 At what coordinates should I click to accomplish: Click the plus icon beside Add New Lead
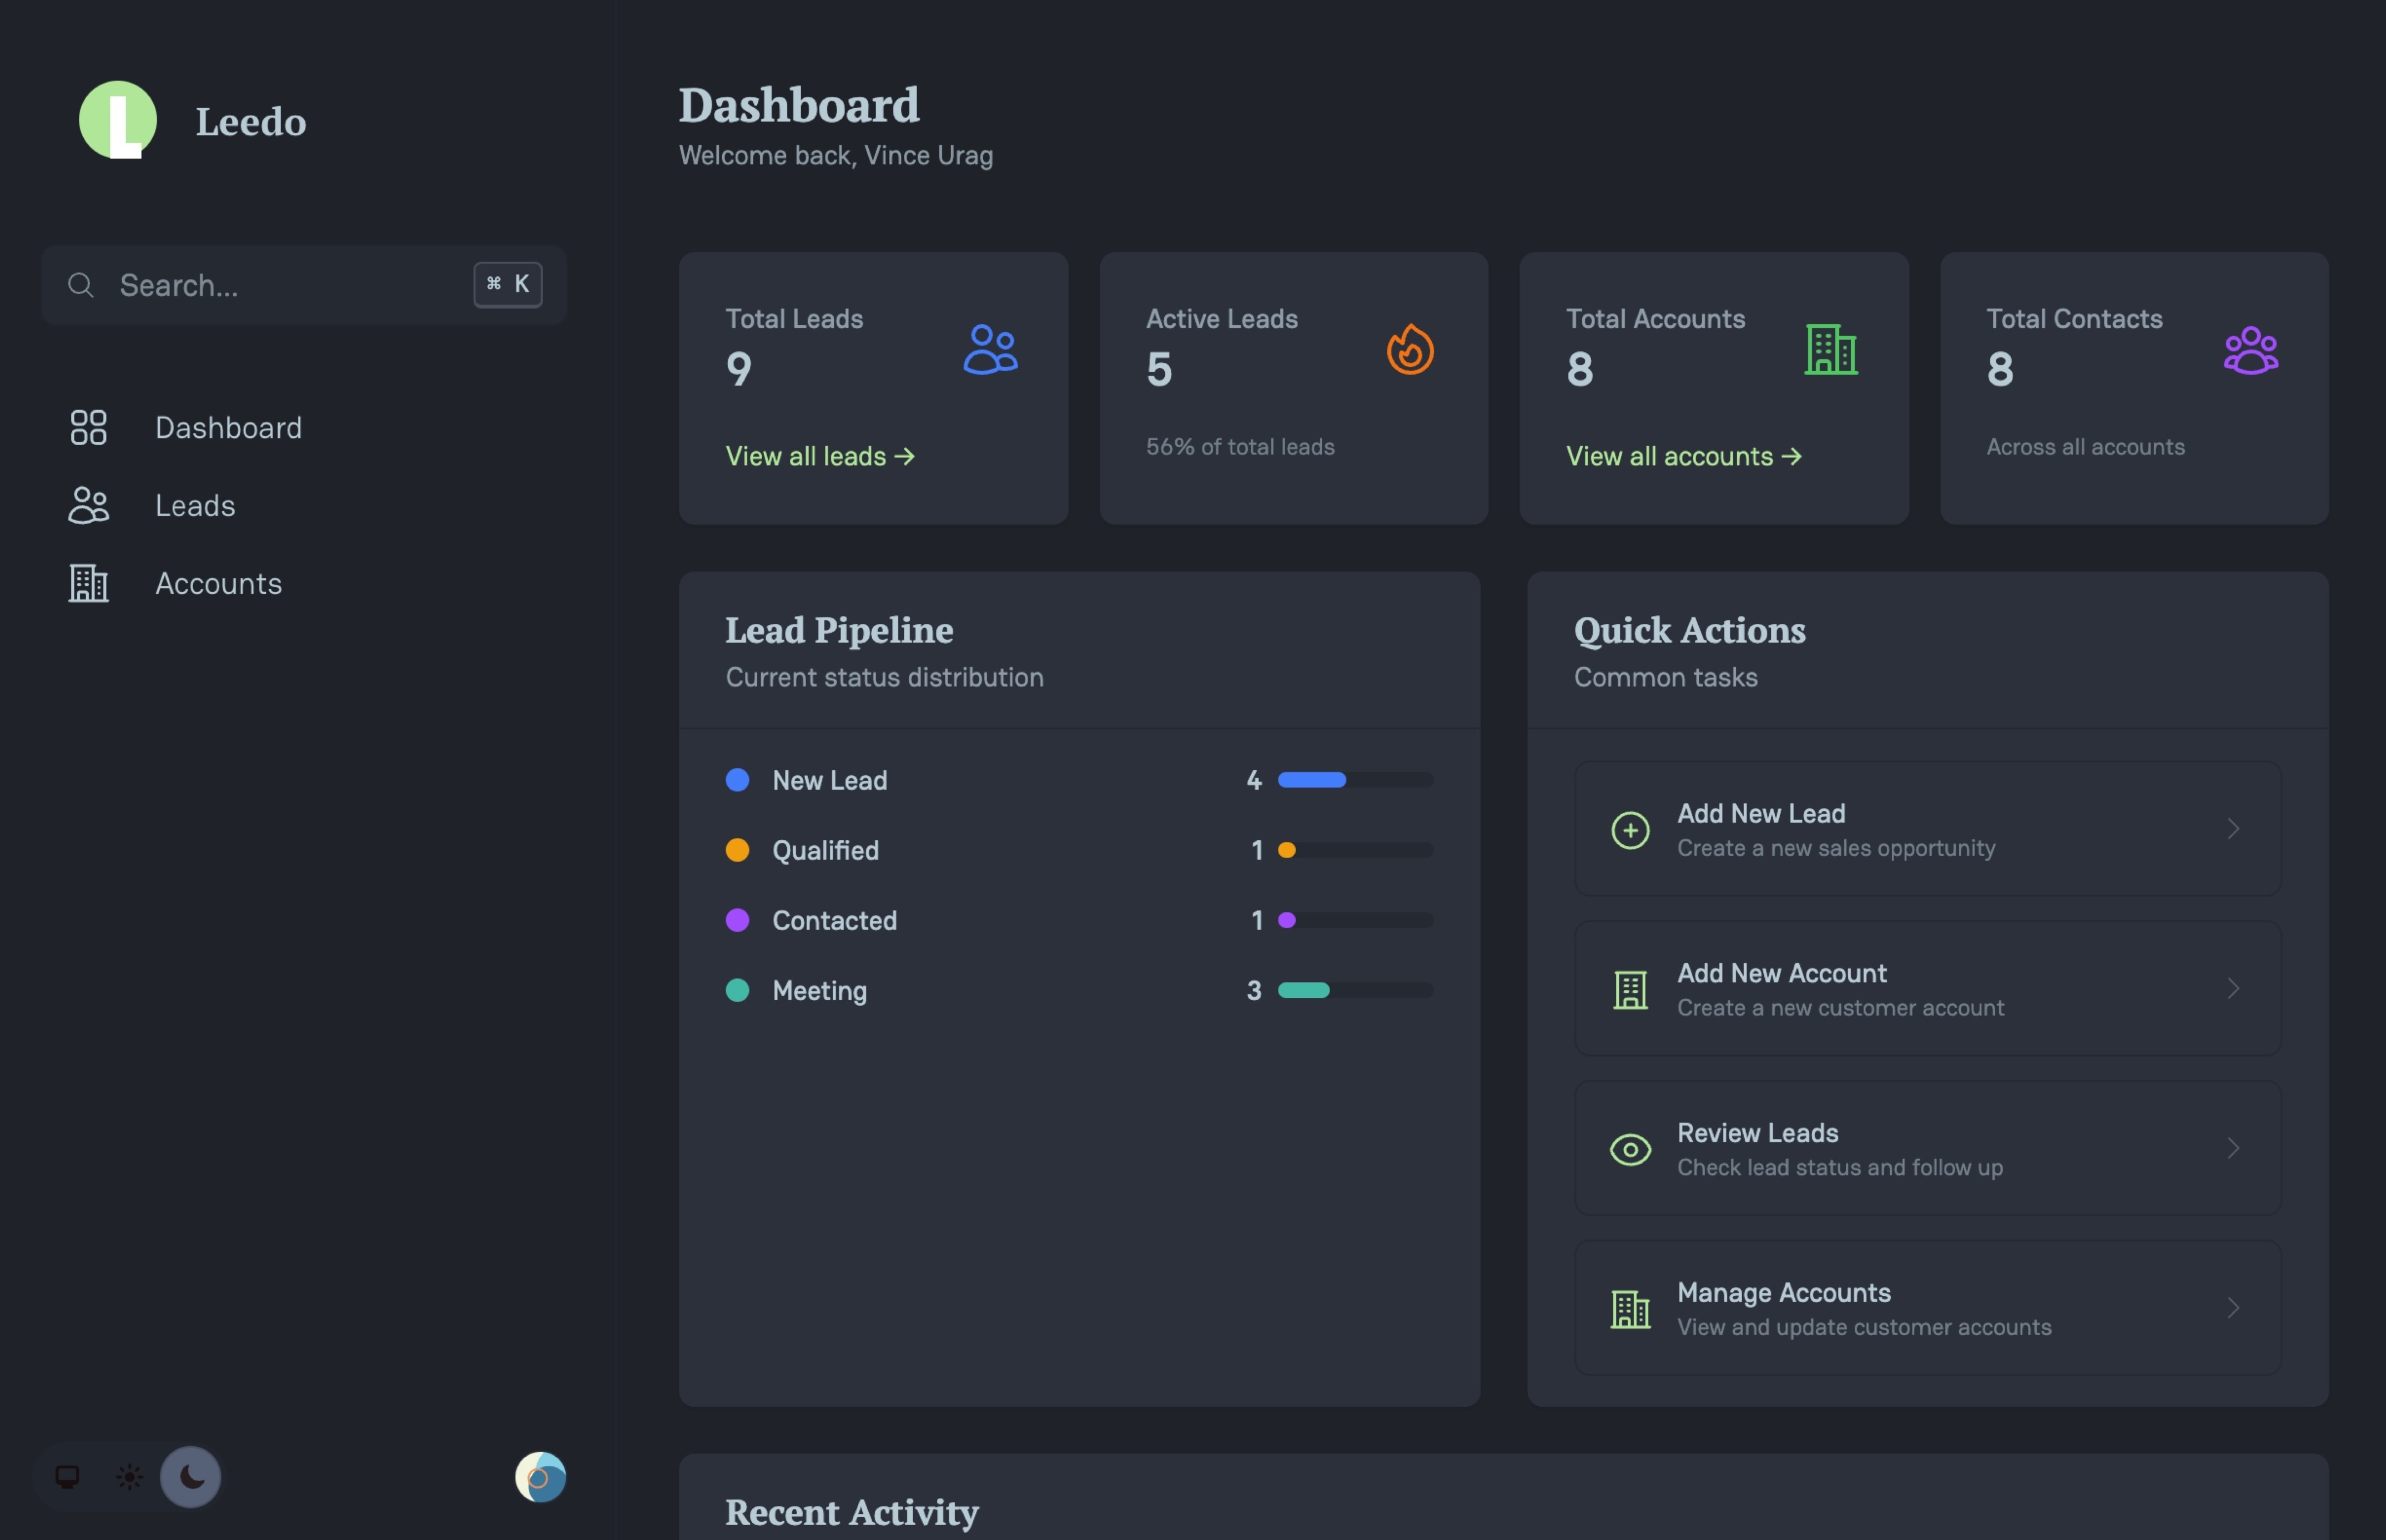tap(1630, 829)
